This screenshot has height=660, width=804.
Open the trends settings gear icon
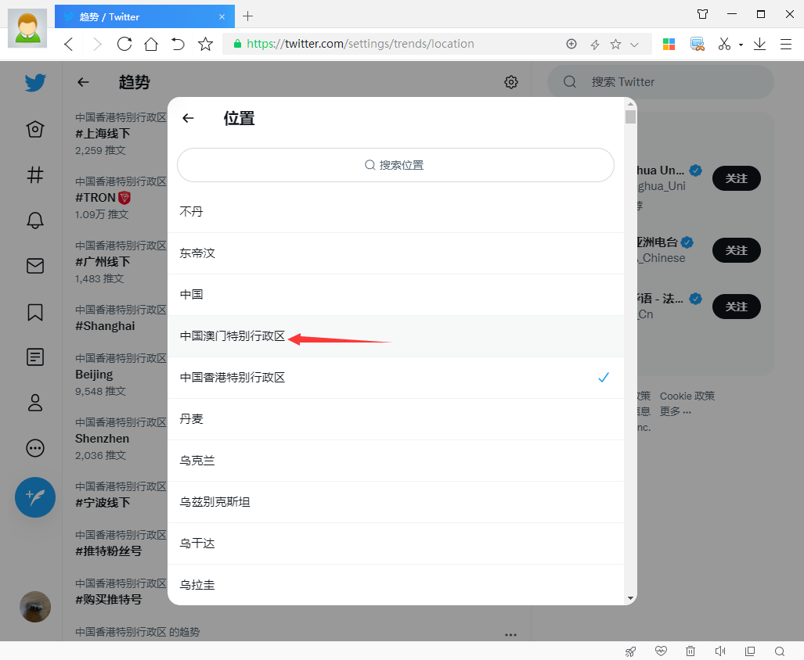[510, 82]
